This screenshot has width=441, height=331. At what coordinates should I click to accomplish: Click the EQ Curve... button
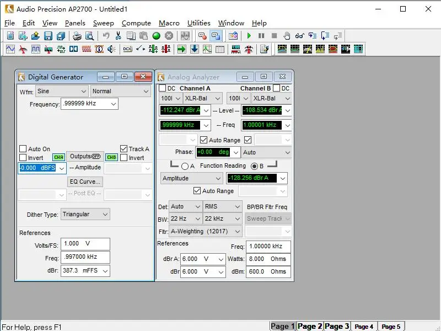click(85, 181)
